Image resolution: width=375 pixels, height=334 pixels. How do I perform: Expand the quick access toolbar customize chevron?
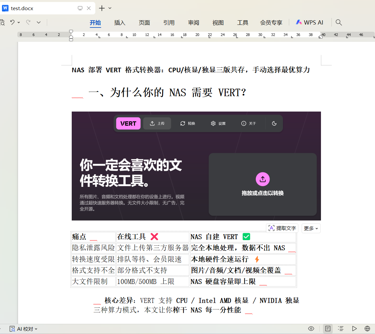pos(39,22)
